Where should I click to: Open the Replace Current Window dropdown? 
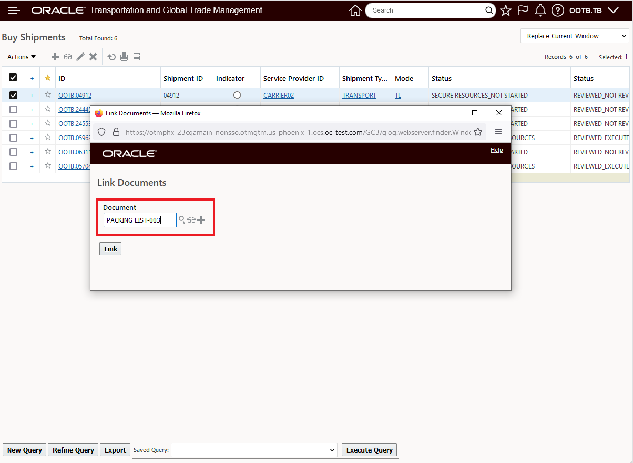click(x=575, y=36)
